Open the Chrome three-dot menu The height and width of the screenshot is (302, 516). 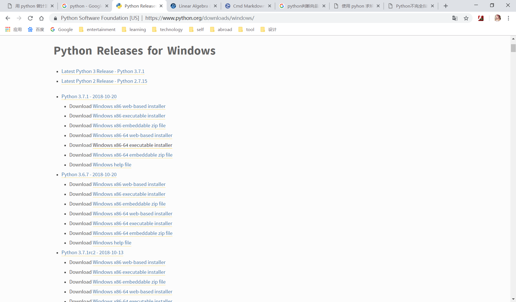click(x=508, y=18)
